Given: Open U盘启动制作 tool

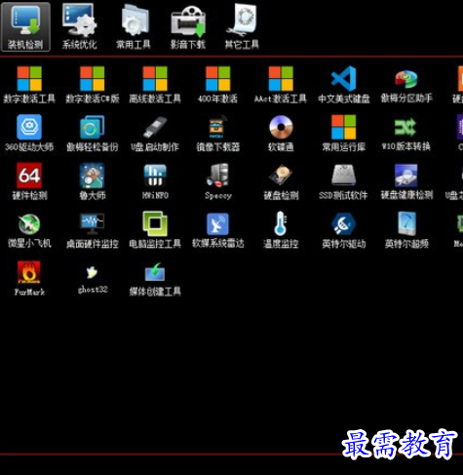Looking at the screenshot, I should pos(155,133).
